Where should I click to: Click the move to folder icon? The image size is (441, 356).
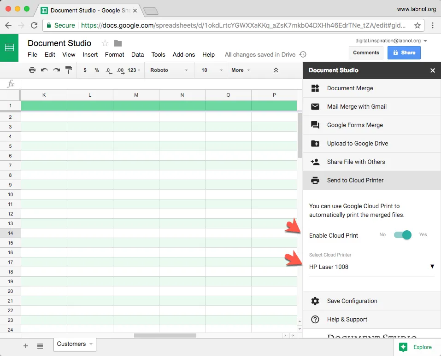[118, 43]
